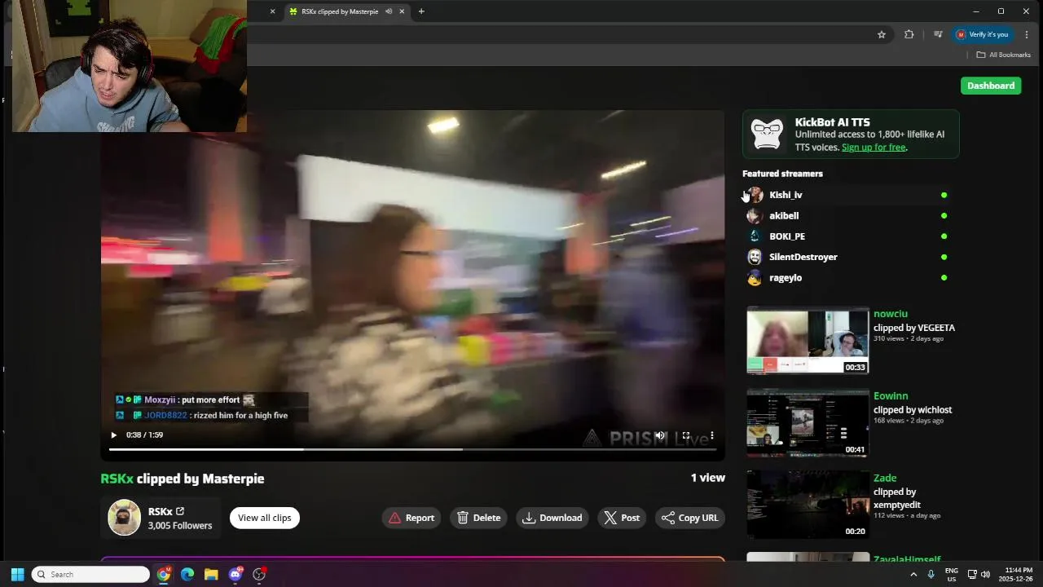The width and height of the screenshot is (1043, 587).
Task: Open the Zade clip thumbnail
Action: (x=808, y=505)
